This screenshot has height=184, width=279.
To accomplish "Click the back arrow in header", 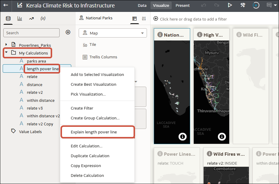I will 6,5.
